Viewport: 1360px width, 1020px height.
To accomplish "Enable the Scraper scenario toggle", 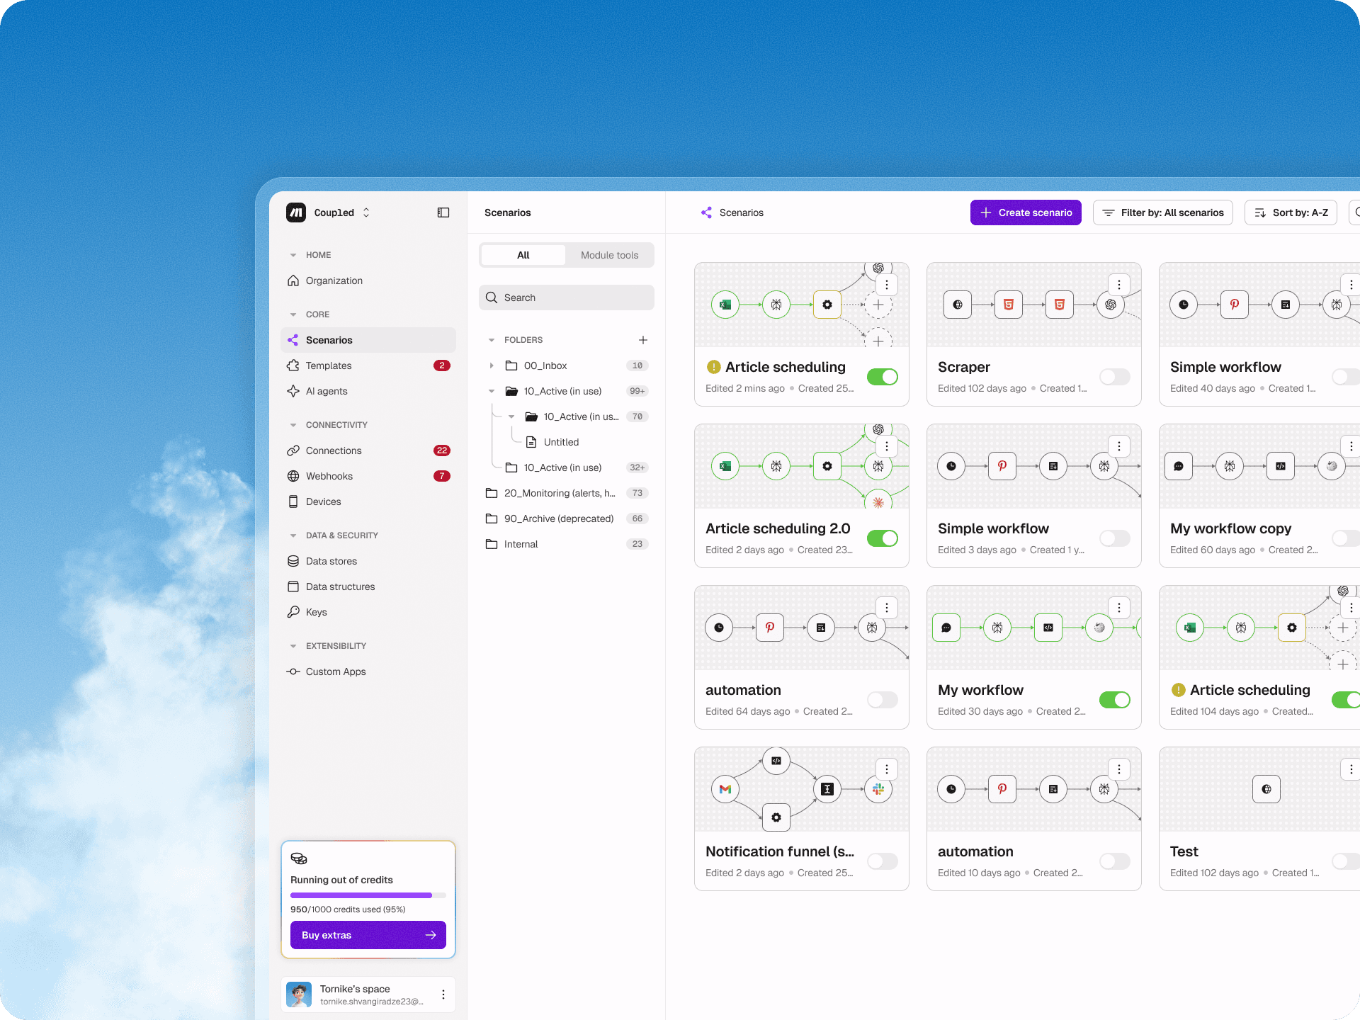I will click(1114, 377).
